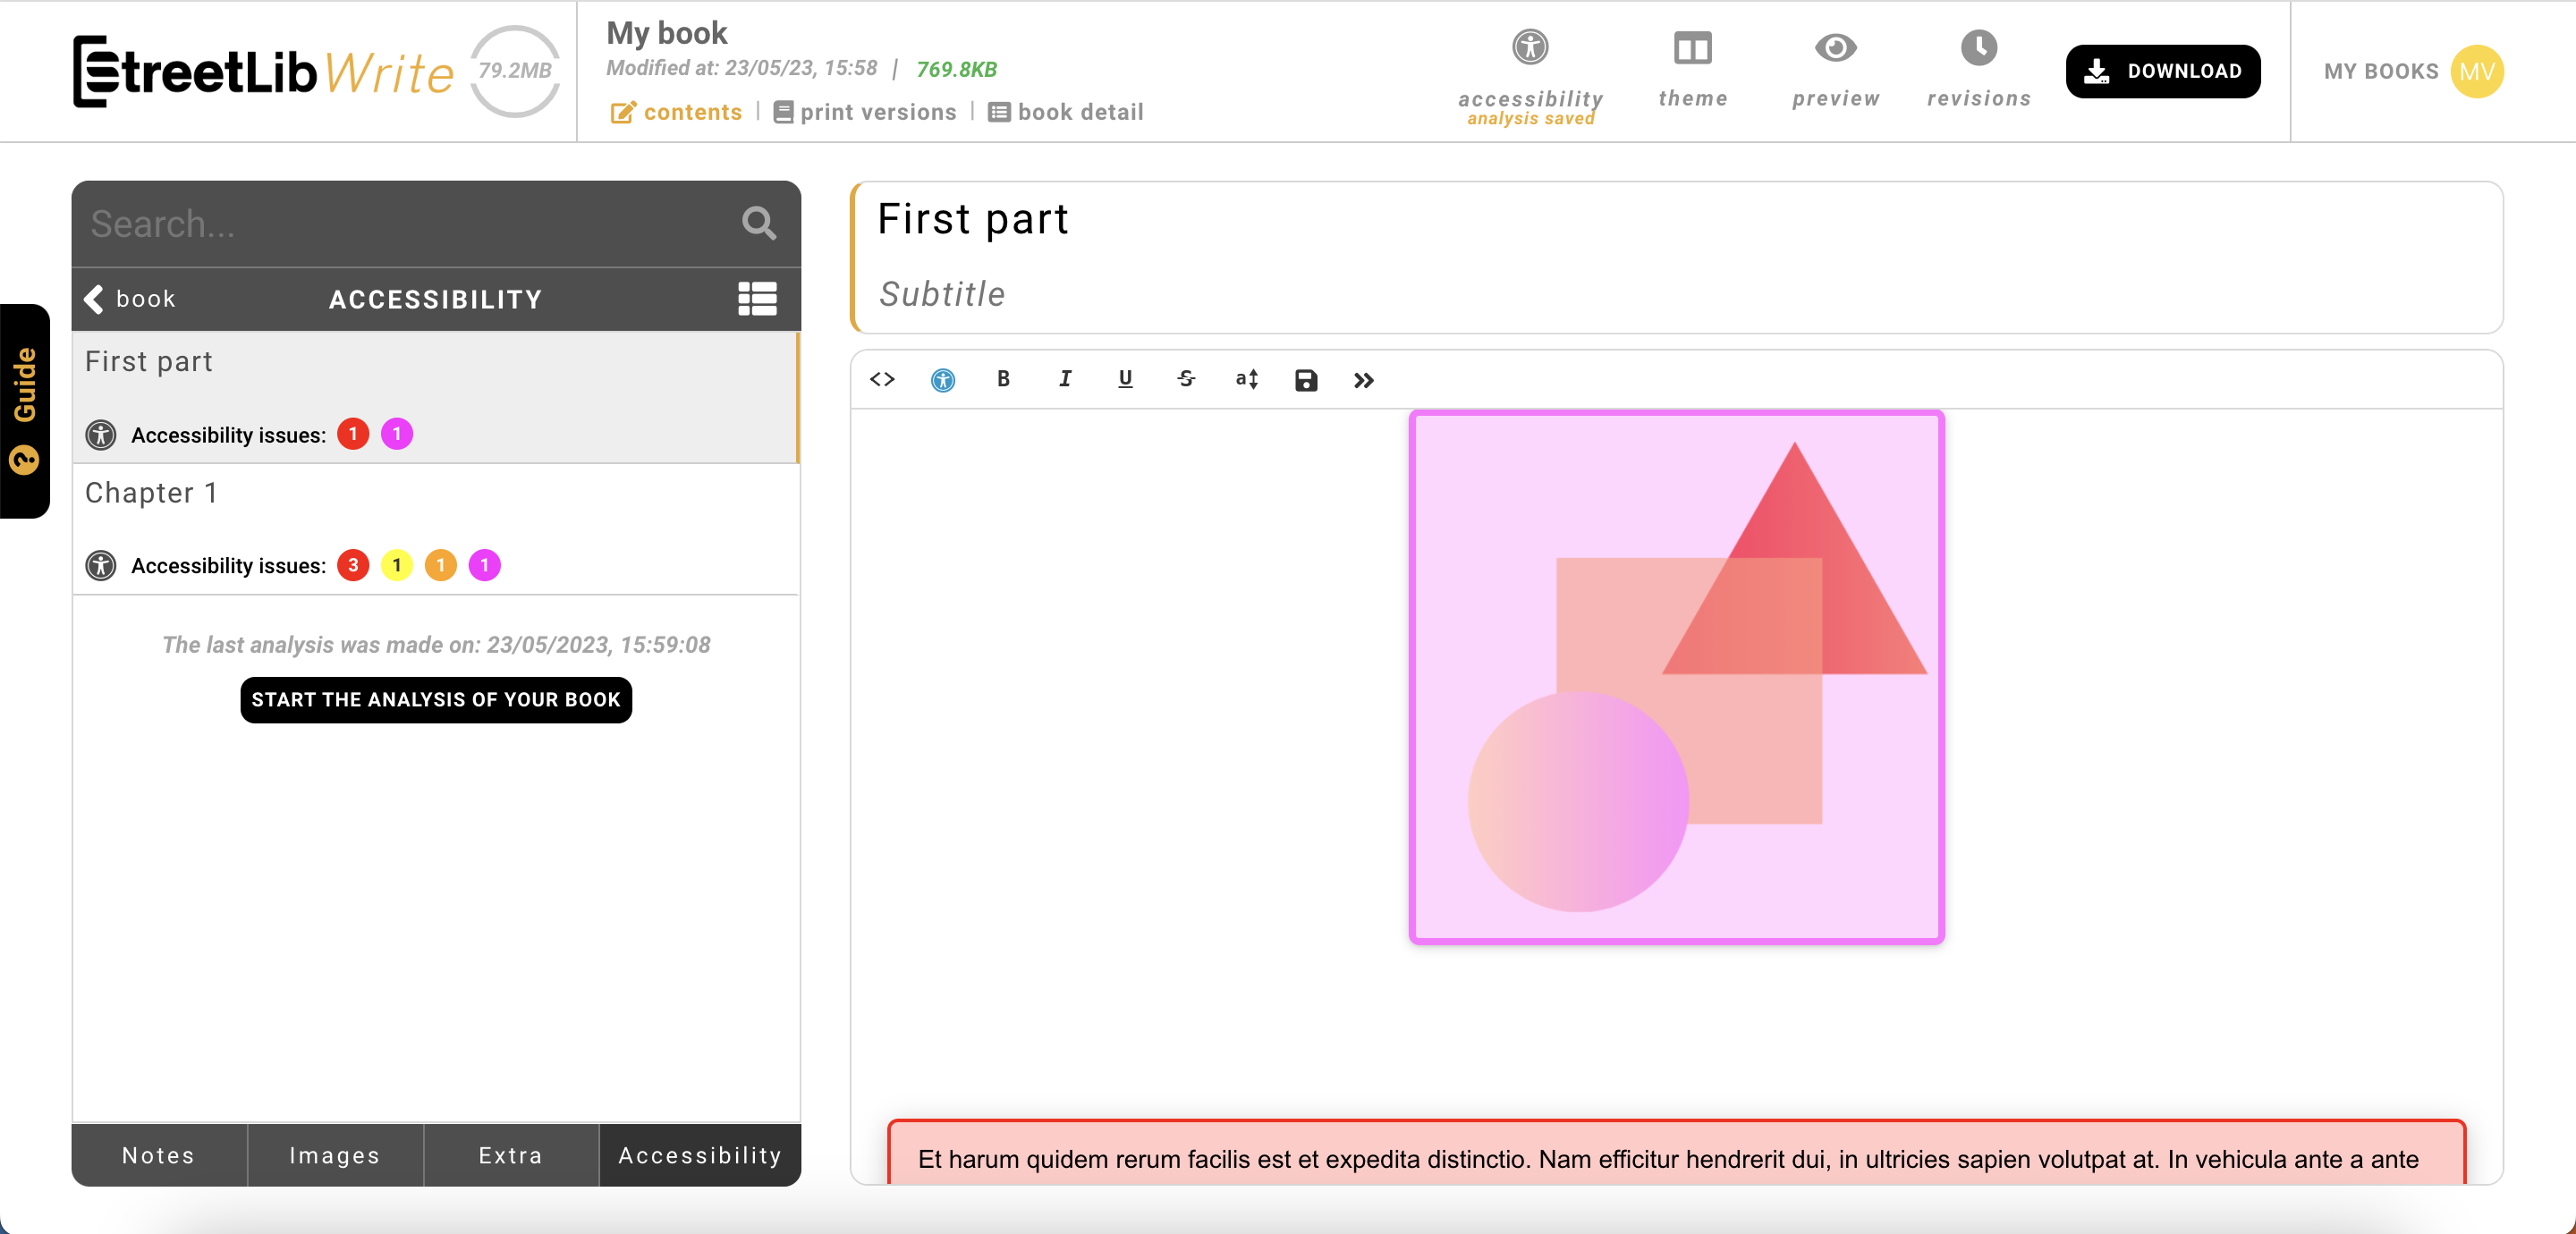Open the list view icon beside Accessibility
The image size is (2576, 1234).
tap(757, 298)
